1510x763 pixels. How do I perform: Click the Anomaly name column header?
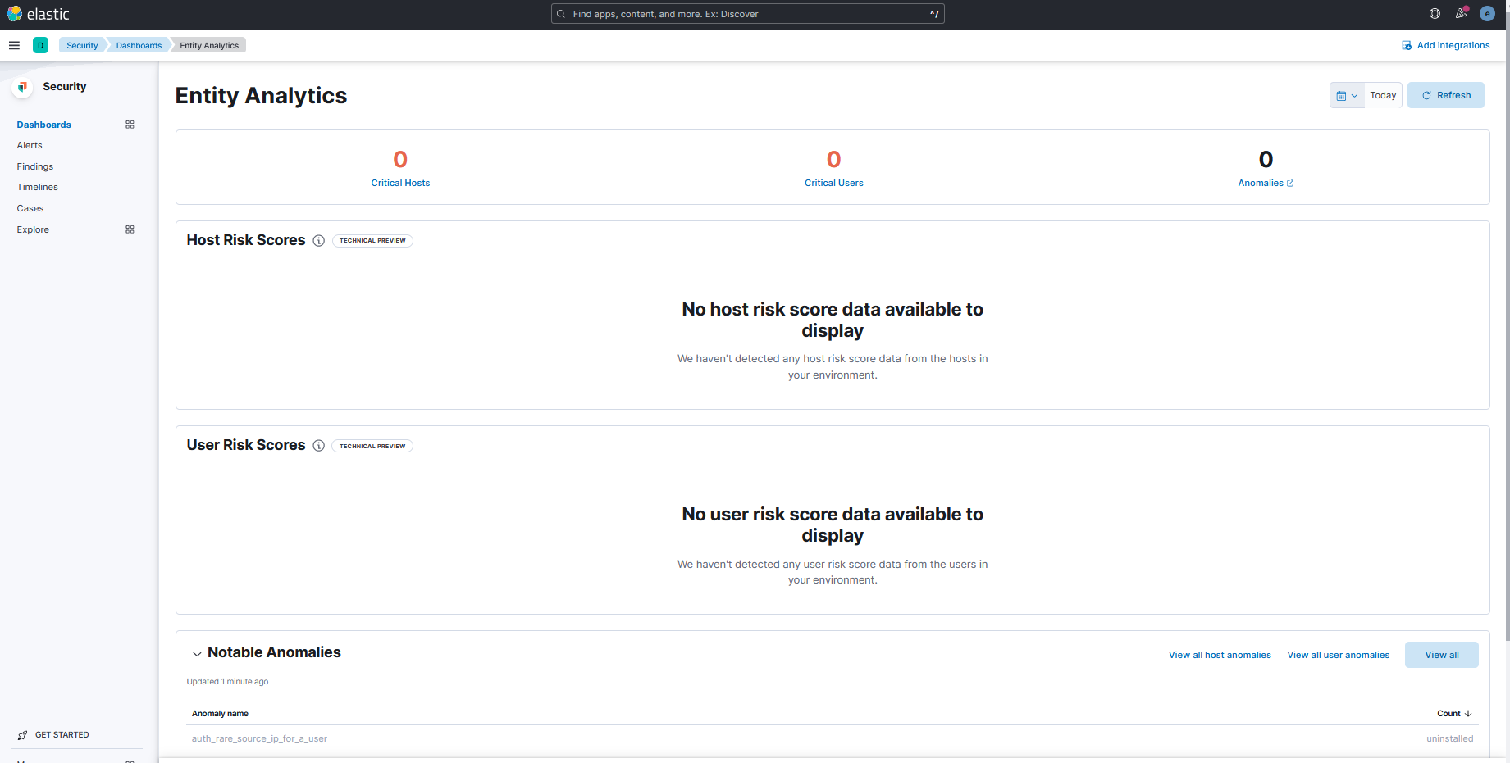click(x=220, y=714)
